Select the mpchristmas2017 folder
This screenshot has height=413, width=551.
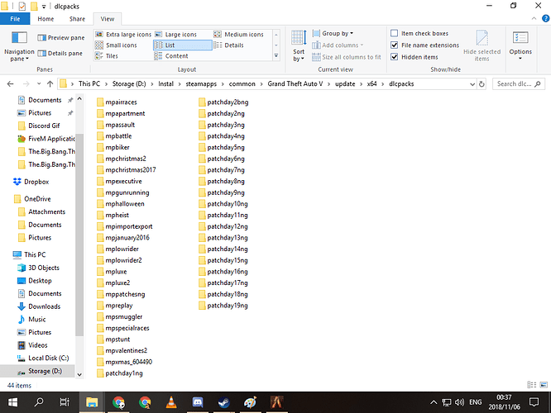click(126, 170)
